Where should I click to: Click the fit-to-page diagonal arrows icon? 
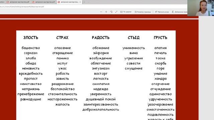[x=116, y=12]
